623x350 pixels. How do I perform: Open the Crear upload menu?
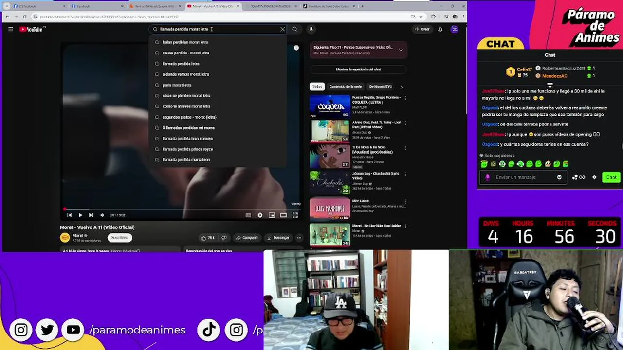click(422, 29)
